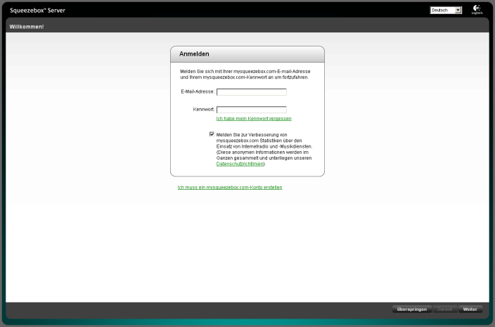Click the Logitech logo icon
Screen dimensions: 495x327
click(x=477, y=9)
